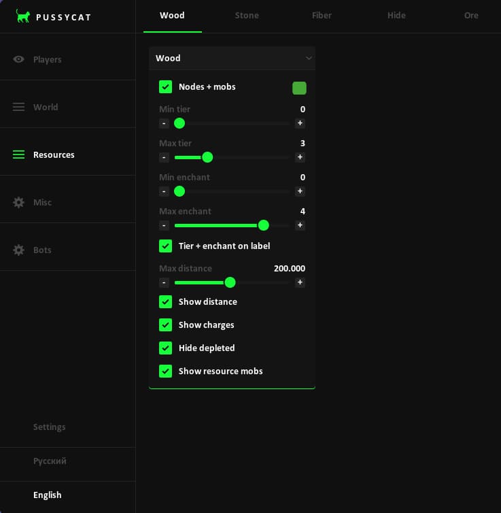Click the Max enchant slider handle
Screen dimensions: 501x513
tap(263, 225)
